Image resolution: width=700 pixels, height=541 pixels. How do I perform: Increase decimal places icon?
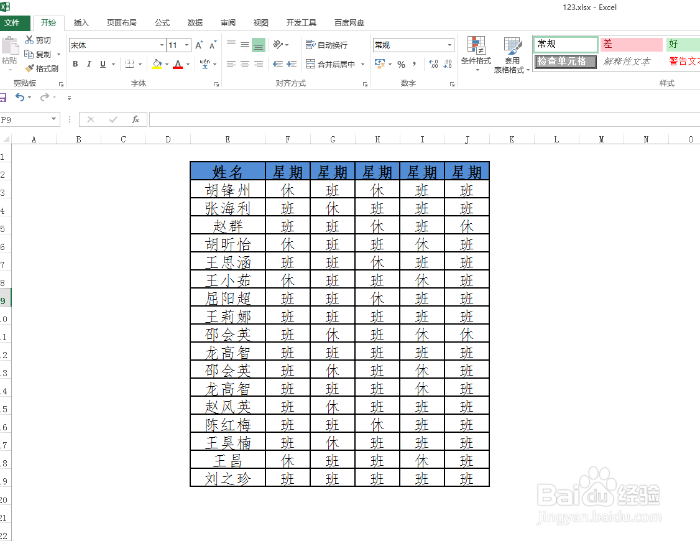(433, 64)
